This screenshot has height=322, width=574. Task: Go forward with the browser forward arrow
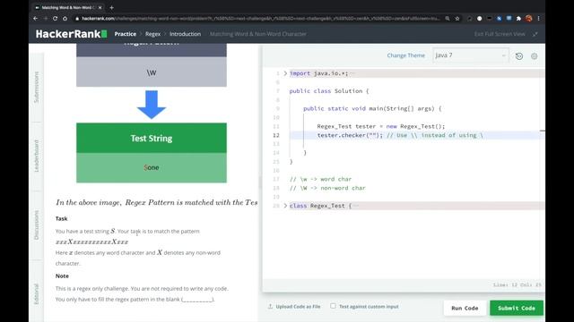tap(46, 18)
